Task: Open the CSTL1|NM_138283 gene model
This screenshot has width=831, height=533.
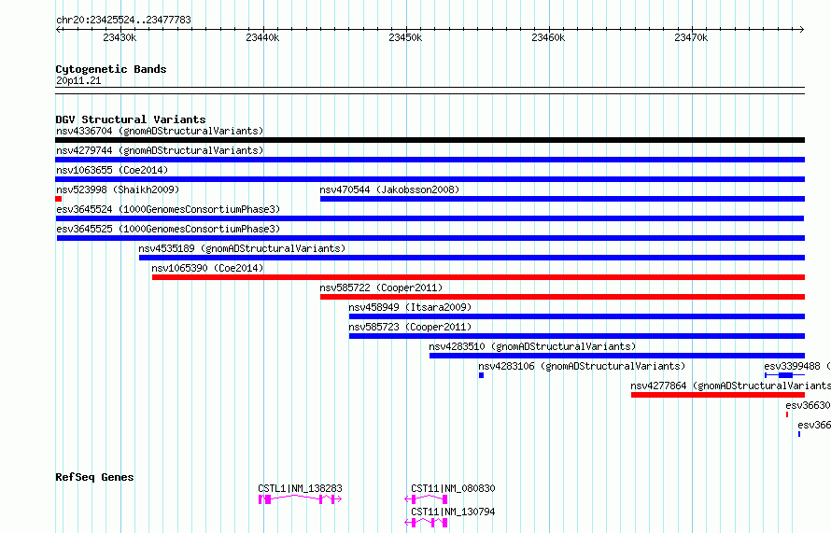Action: [x=300, y=499]
